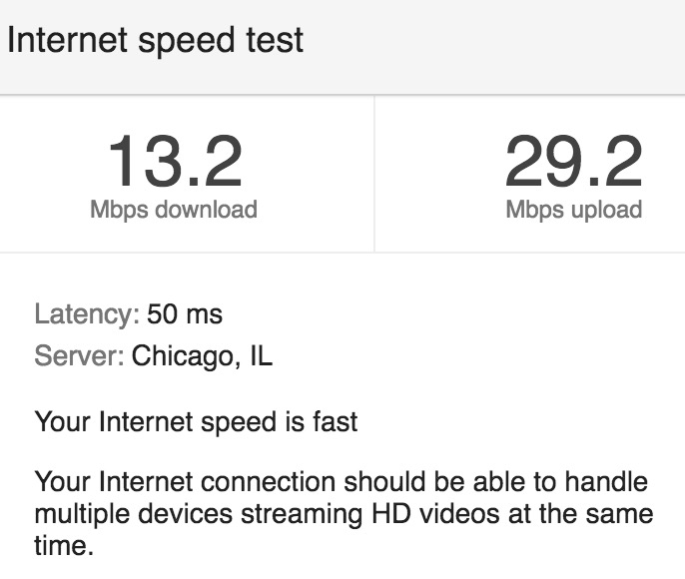The width and height of the screenshot is (685, 579).
Task: Click the words HD videos
Action: tap(399, 516)
